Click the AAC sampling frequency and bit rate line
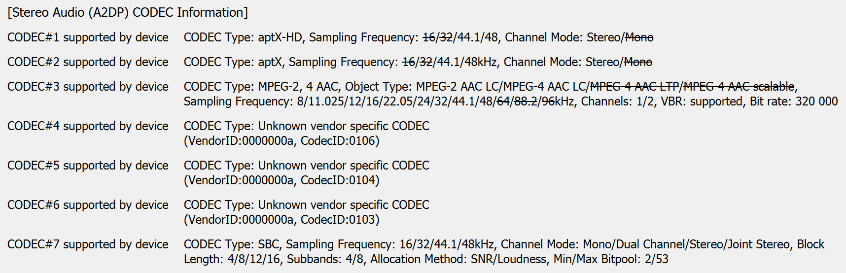Viewport: 846px width, 273px height. point(510,102)
